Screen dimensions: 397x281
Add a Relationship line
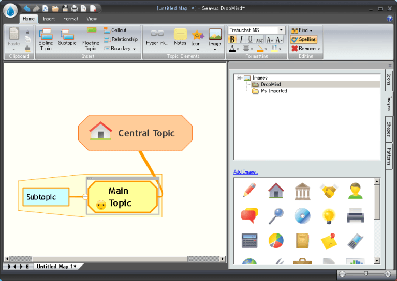120,39
